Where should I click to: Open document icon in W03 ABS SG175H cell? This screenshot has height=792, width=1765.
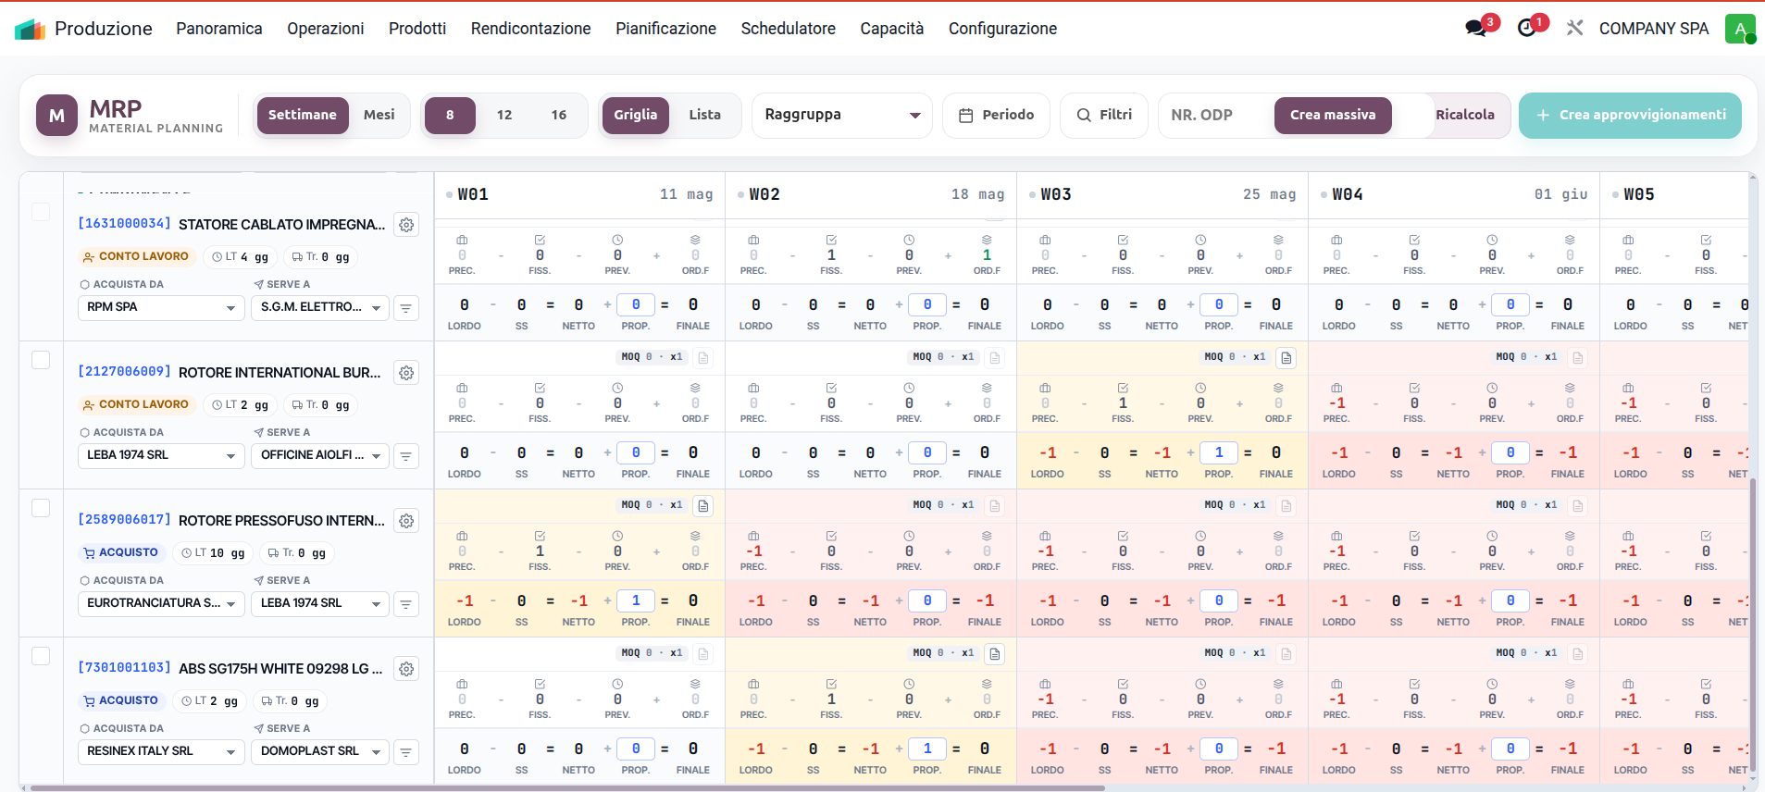[x=1286, y=654]
